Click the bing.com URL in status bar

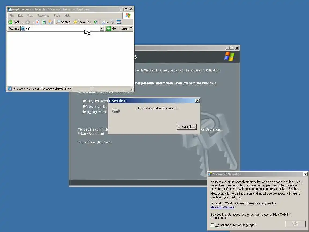(42, 89)
